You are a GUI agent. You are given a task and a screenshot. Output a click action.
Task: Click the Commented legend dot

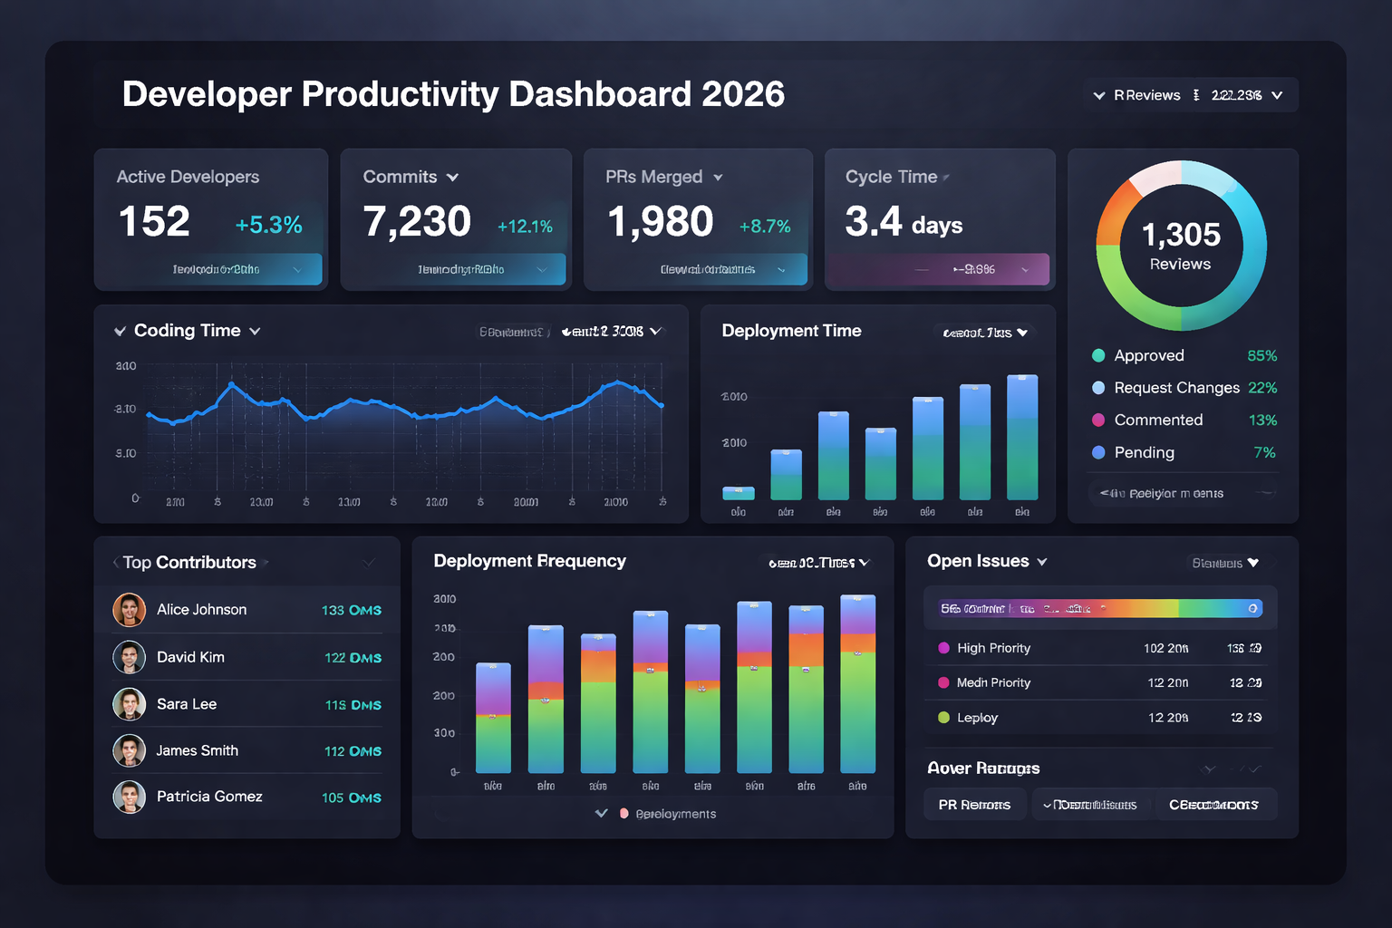1098,420
